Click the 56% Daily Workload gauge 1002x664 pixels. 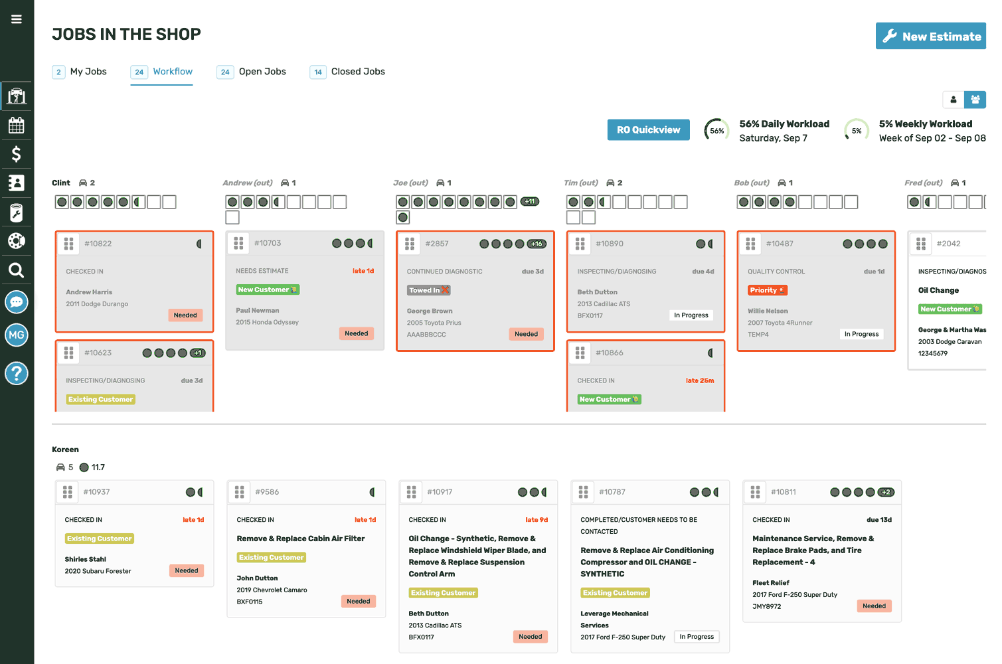[716, 130]
